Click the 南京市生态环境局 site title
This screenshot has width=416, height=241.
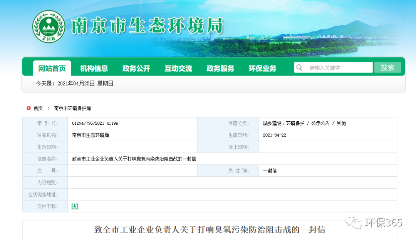tap(148, 26)
